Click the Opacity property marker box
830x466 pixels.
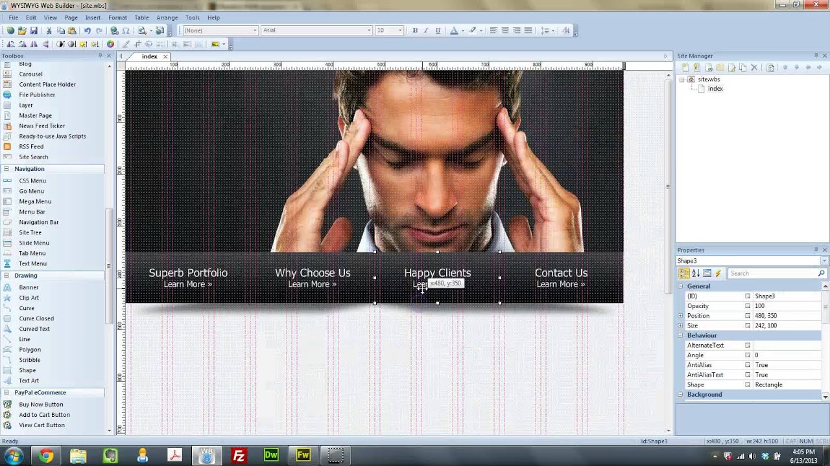click(x=748, y=306)
